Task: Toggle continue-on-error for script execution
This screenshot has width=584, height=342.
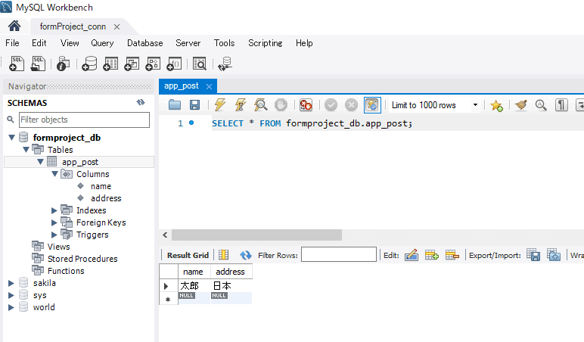Action: 306,105
